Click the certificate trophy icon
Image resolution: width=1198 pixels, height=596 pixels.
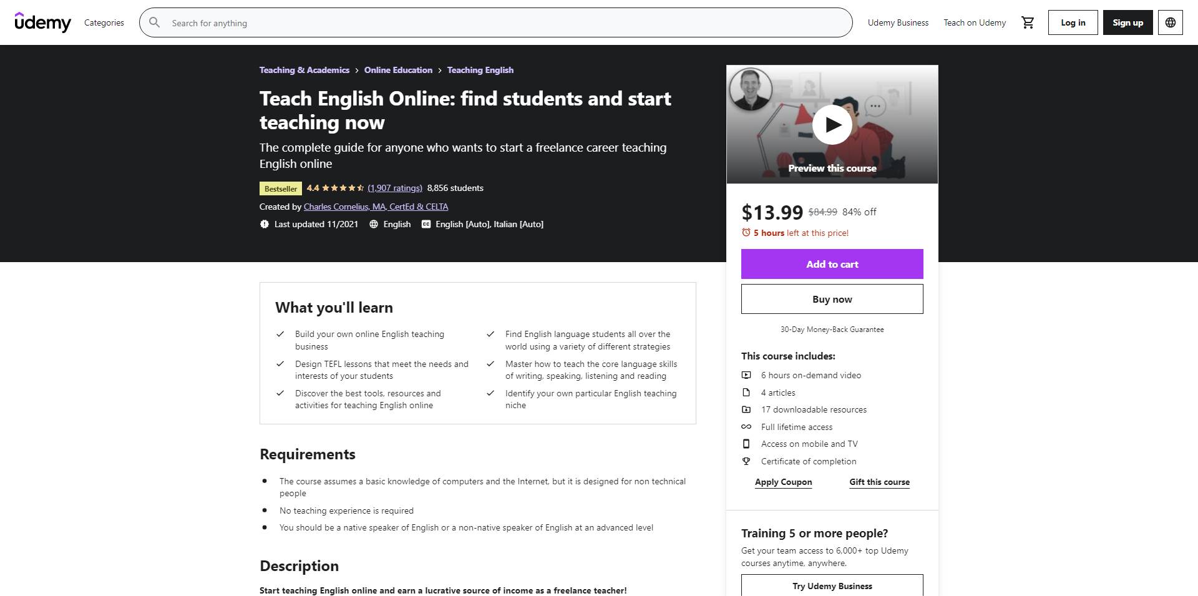click(746, 461)
